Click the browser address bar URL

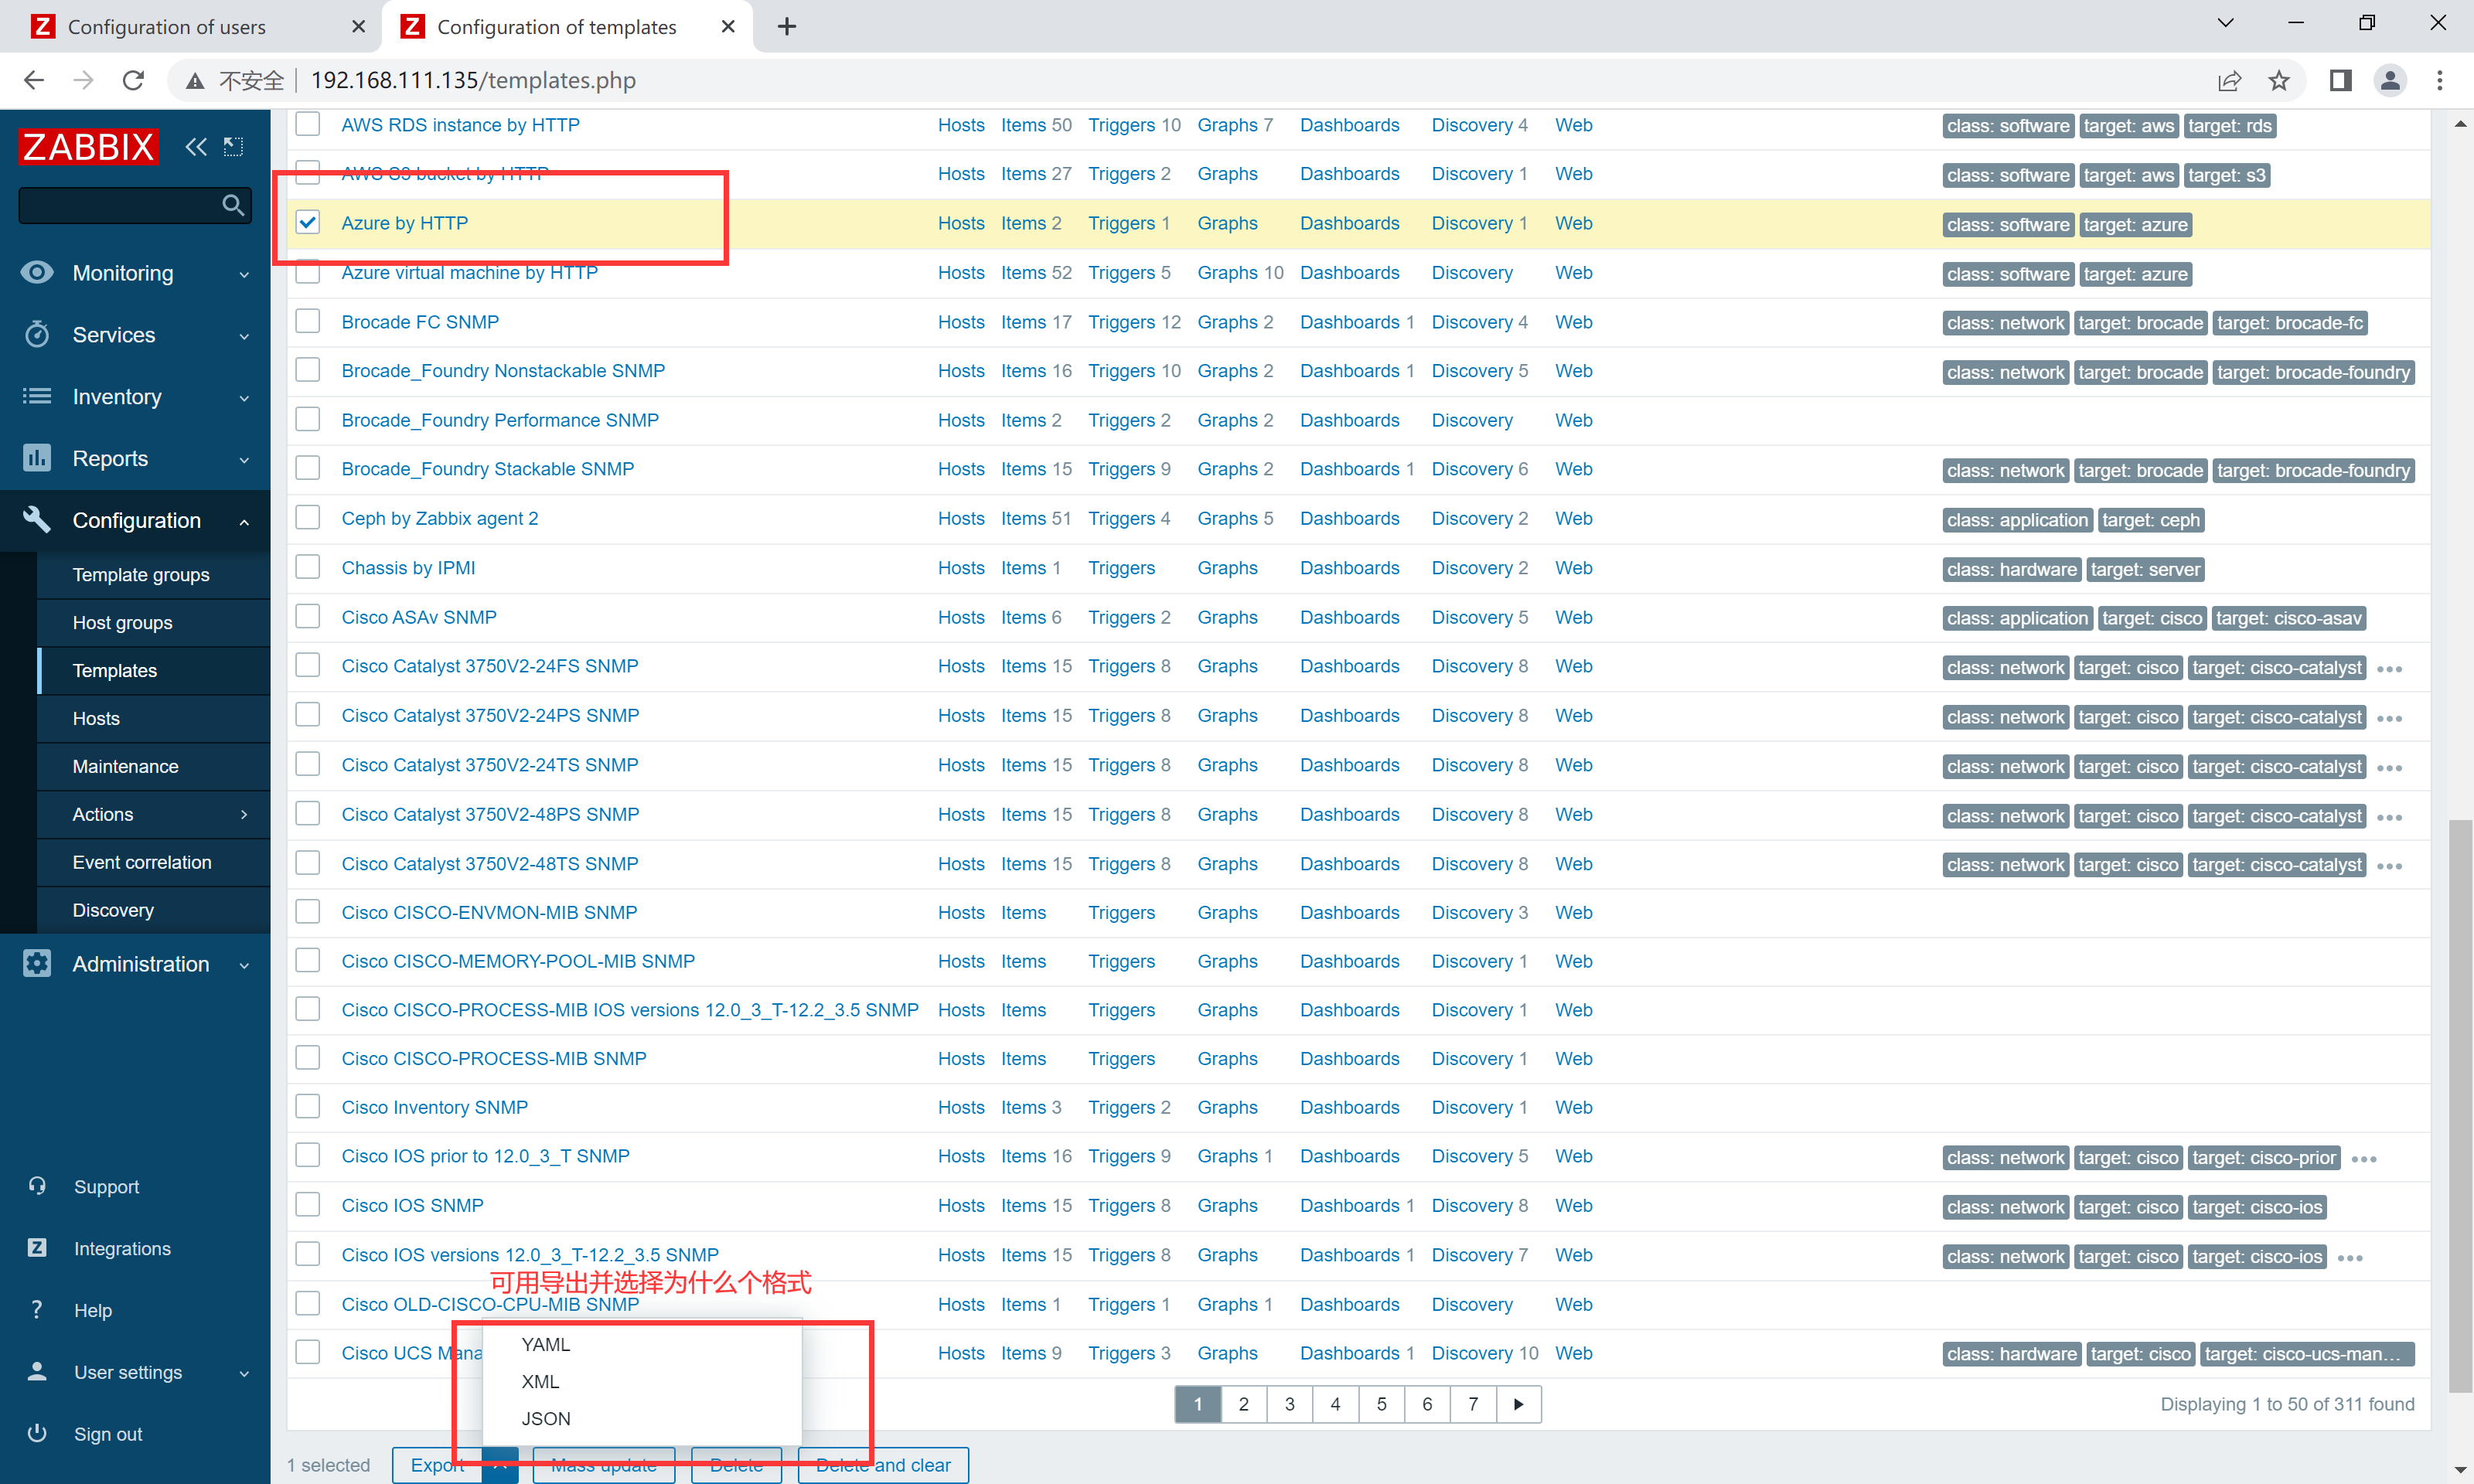pos(473,80)
